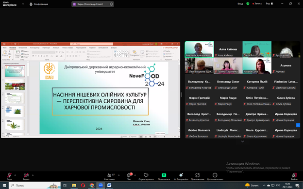Open the Участники participants panel
Viewport: 303px width, 189px height.
click(x=109, y=176)
